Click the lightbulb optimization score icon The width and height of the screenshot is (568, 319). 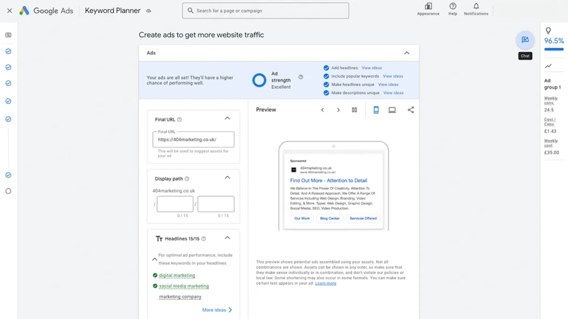(x=549, y=30)
